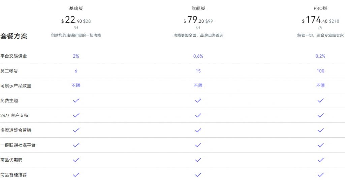Click the 套餐方案 heading

[x=14, y=36]
